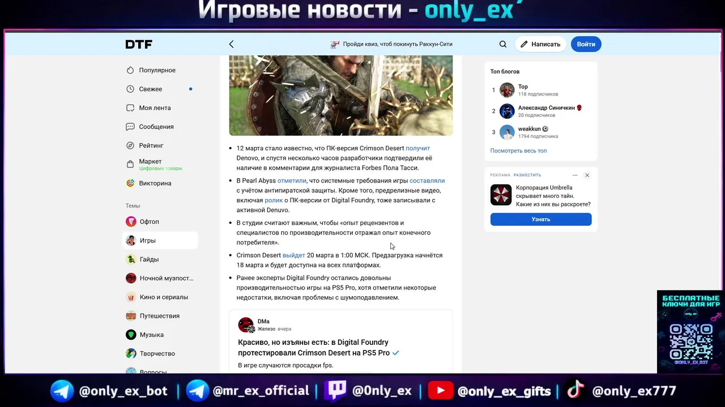Click the blue new-posts dot beside Свежее

click(190, 89)
